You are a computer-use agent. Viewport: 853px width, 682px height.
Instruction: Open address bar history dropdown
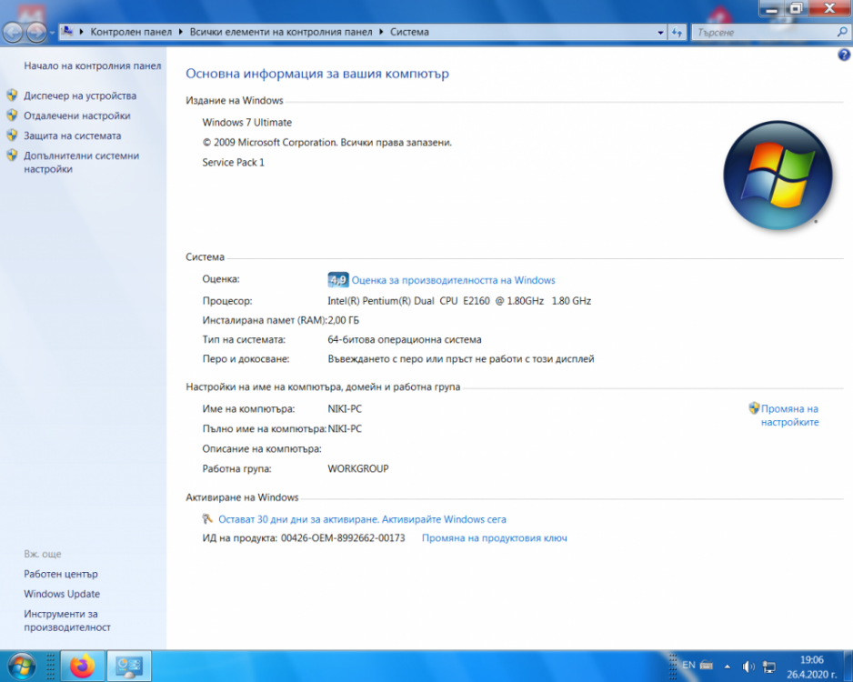click(660, 33)
